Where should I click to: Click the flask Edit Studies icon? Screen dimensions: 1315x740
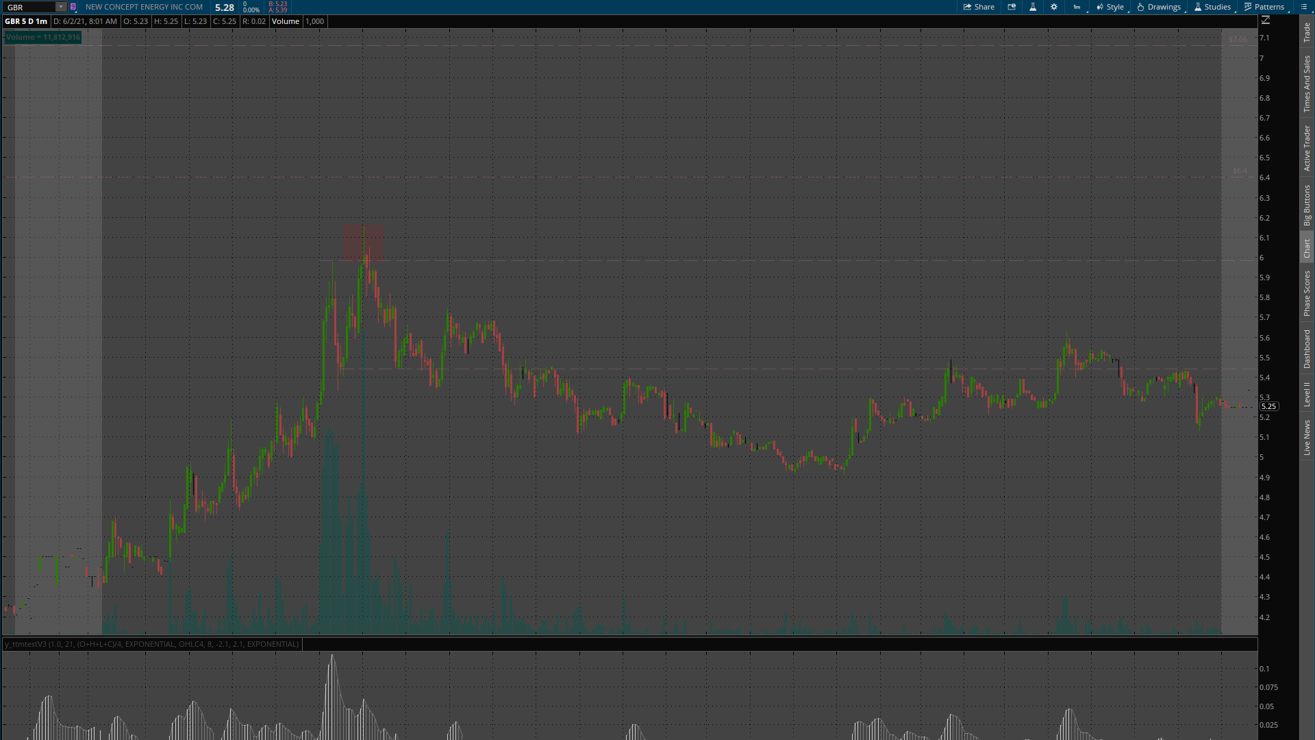pyautogui.click(x=1033, y=7)
